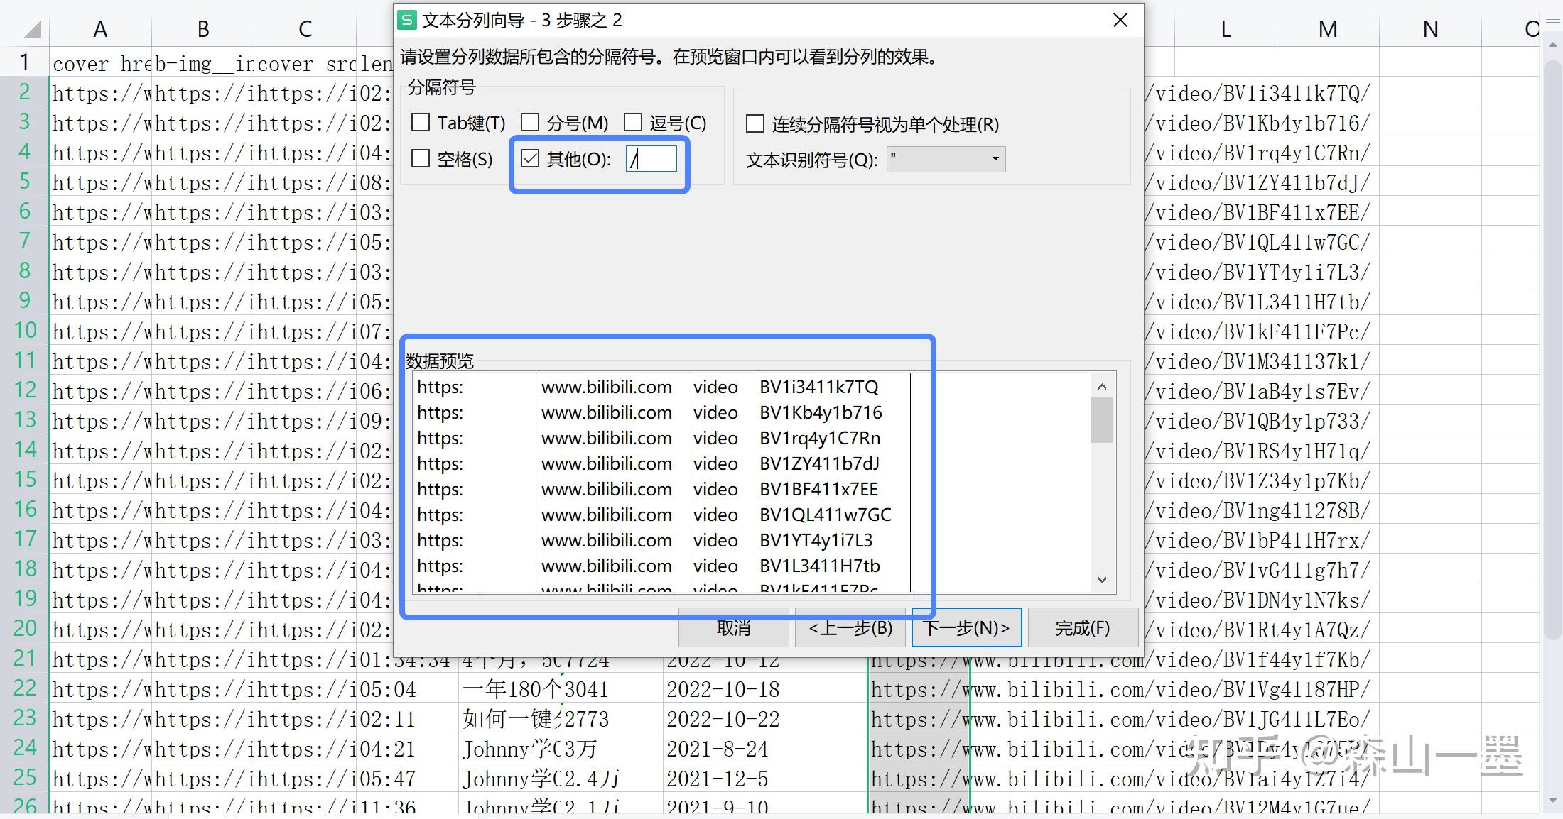
Task: Select row 10 header
Action: click(x=24, y=330)
